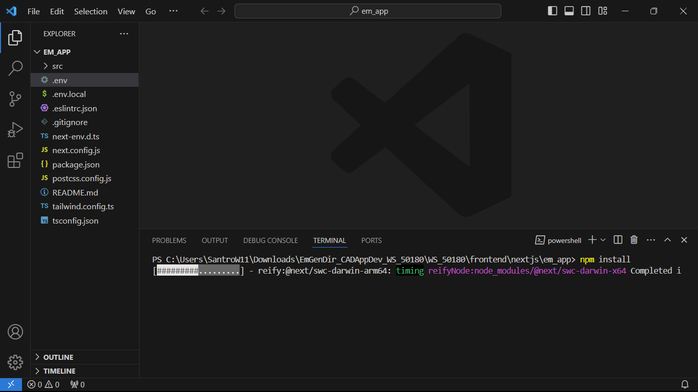Open errors and warnings count in status bar
Screen dimensions: 698x392
click(43, 385)
